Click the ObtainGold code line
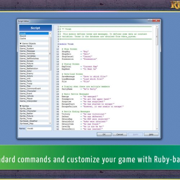Image resolution: width=180 pixels, height=180 pixels. (85, 122)
